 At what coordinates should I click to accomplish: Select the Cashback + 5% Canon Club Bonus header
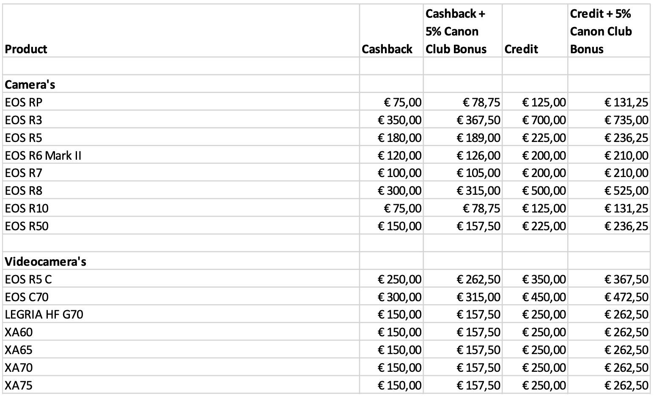pyautogui.click(x=456, y=32)
